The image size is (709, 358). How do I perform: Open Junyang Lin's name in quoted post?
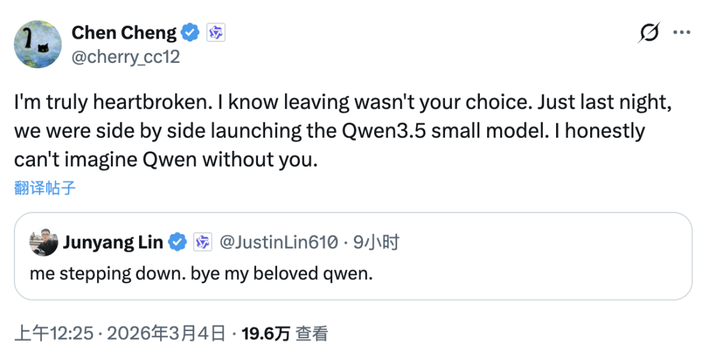pos(113,243)
